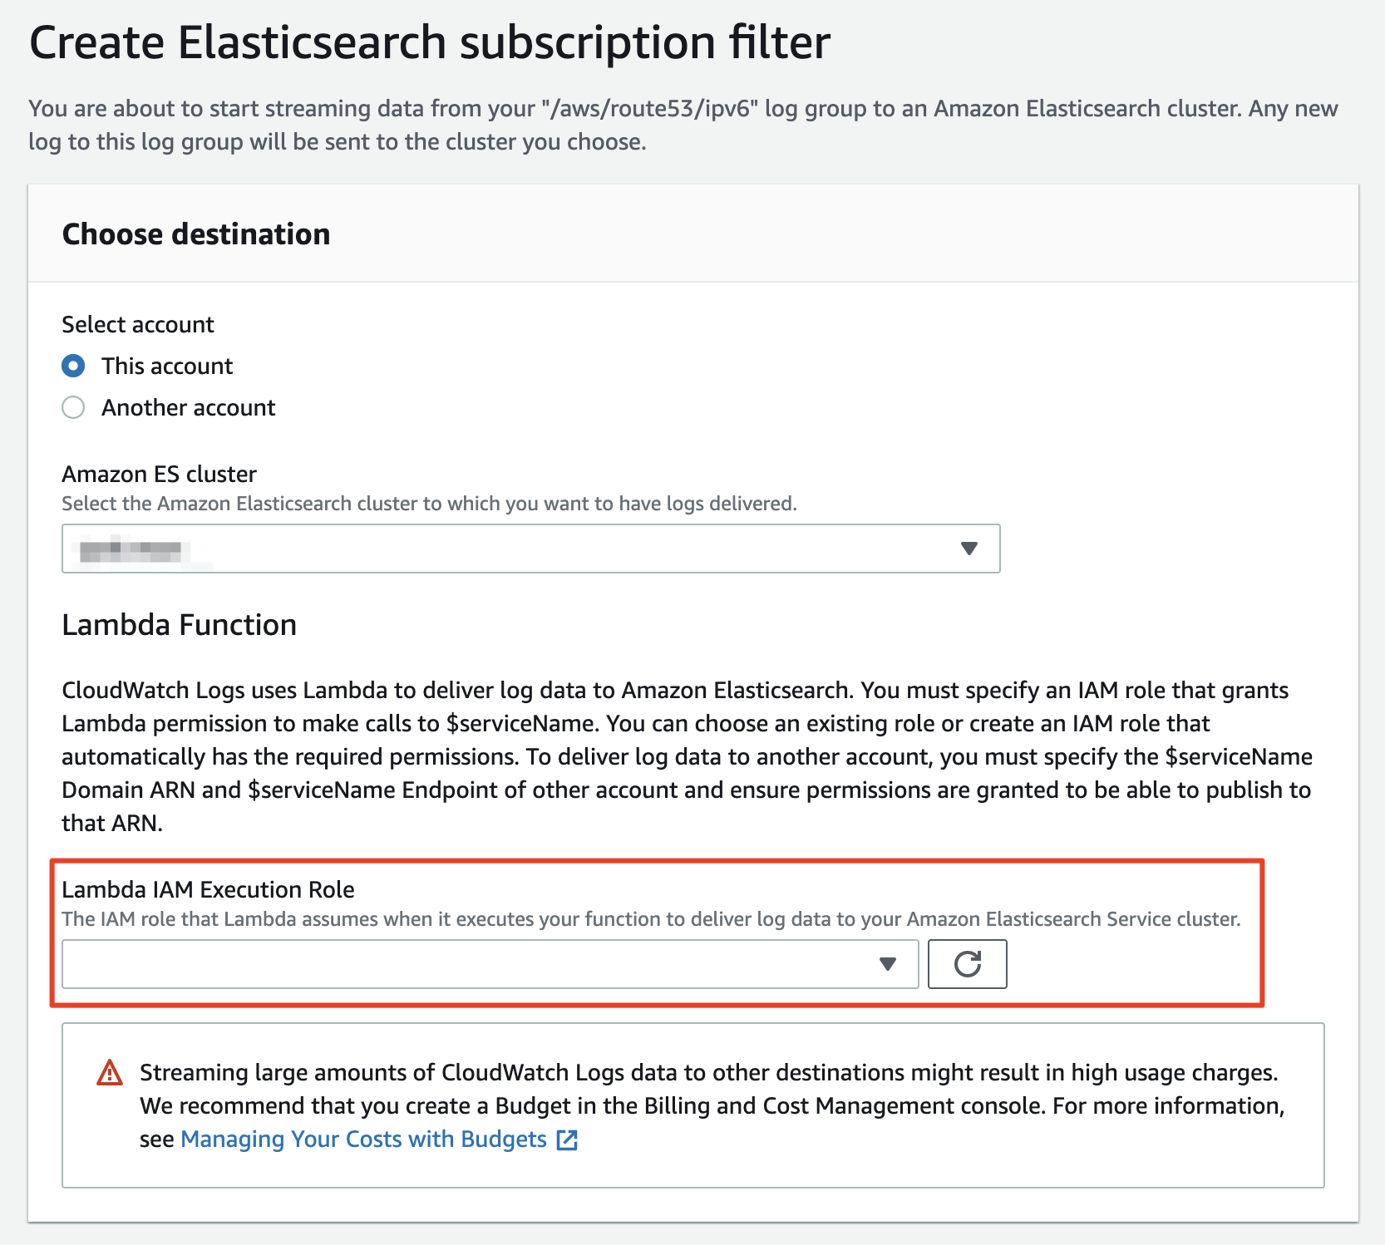Click the Lambda Function heading

click(180, 625)
